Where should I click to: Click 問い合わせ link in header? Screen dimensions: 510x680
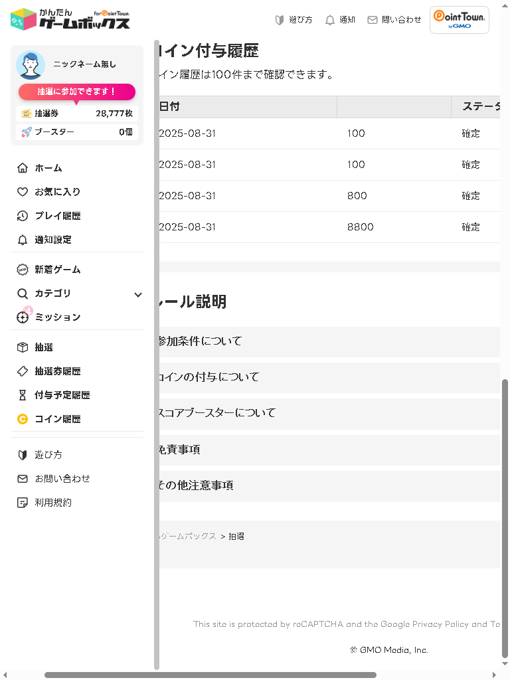point(394,20)
